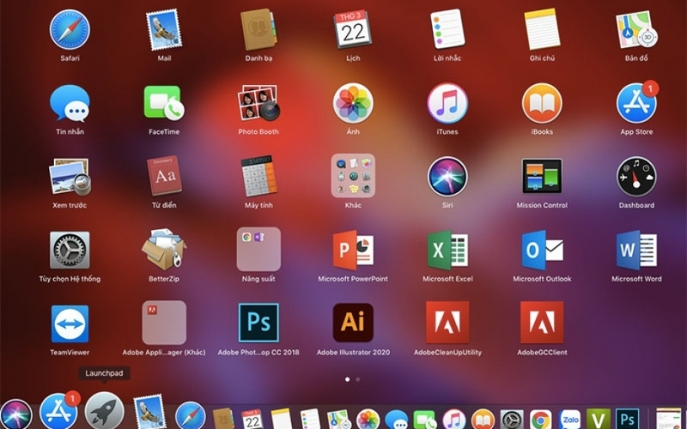Image resolution: width=687 pixels, height=429 pixels.
Task: Open AdobeCleanUpUtility
Action: pyautogui.click(x=447, y=323)
